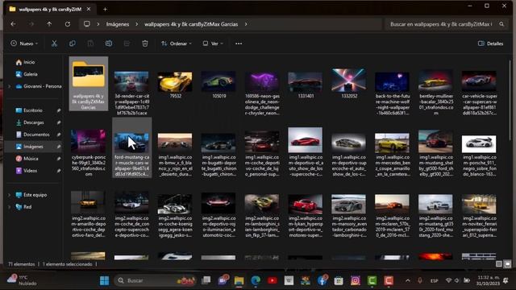Open the Ordenar dropdown
This screenshot has width=516, height=290.
coord(177,43)
